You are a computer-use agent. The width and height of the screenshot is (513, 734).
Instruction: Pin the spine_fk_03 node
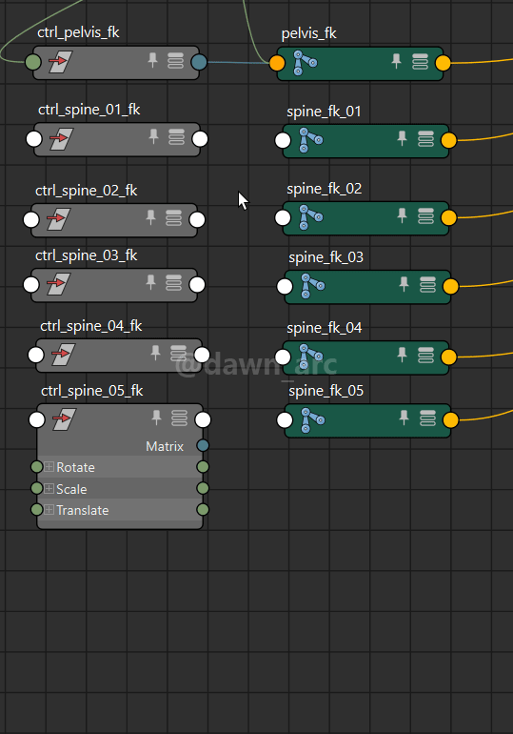[404, 285]
